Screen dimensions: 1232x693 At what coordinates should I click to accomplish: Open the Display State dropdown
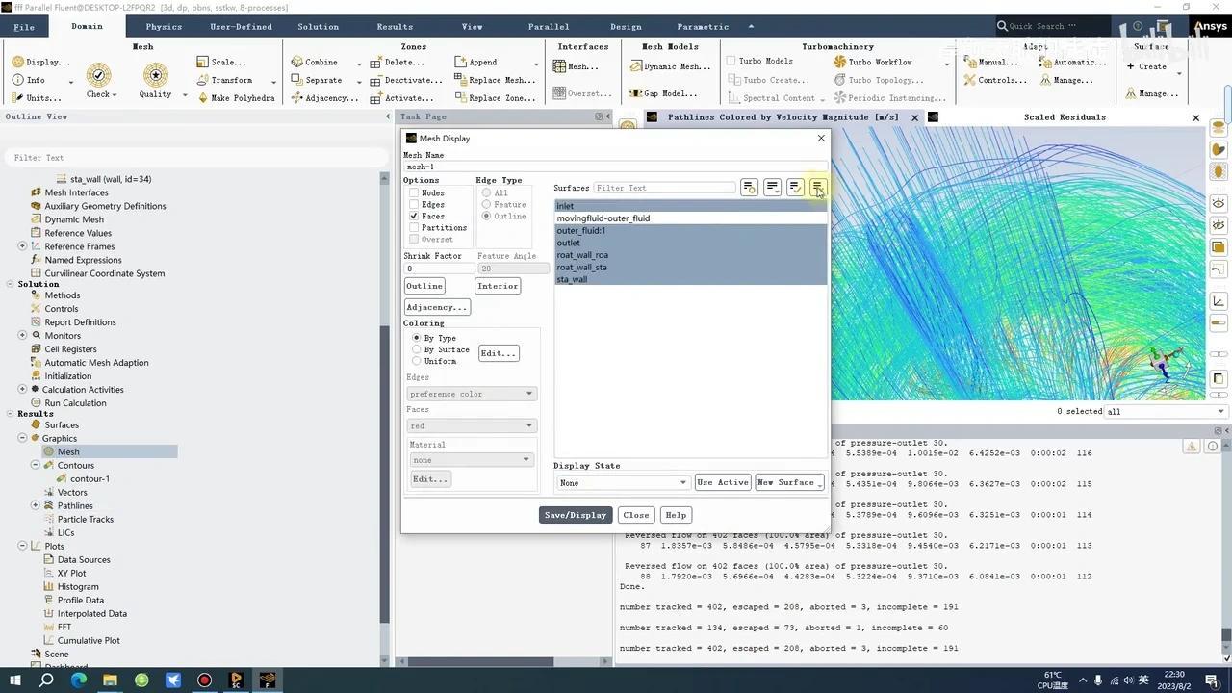pyautogui.click(x=623, y=483)
